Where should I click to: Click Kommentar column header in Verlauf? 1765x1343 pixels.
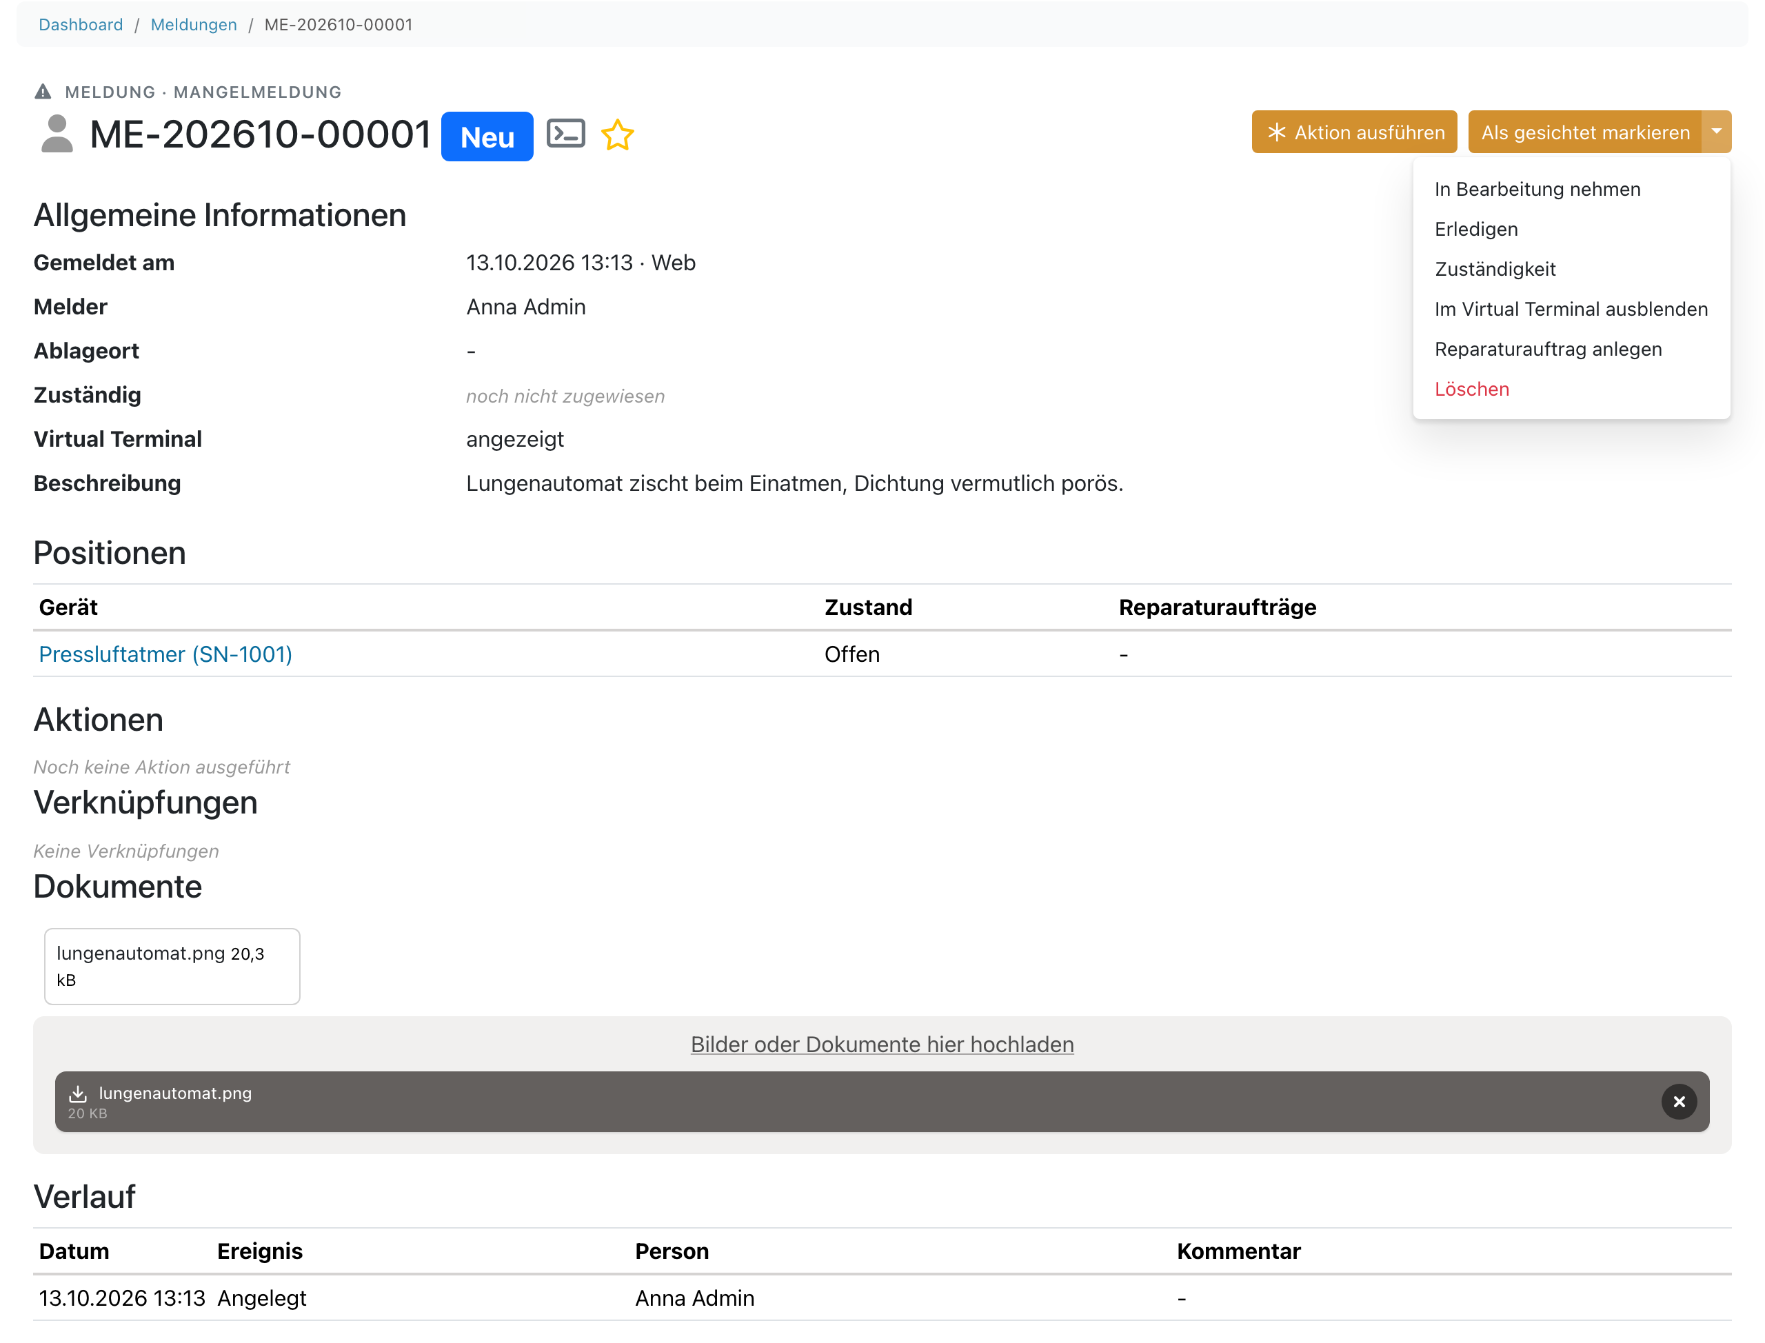tap(1238, 1251)
